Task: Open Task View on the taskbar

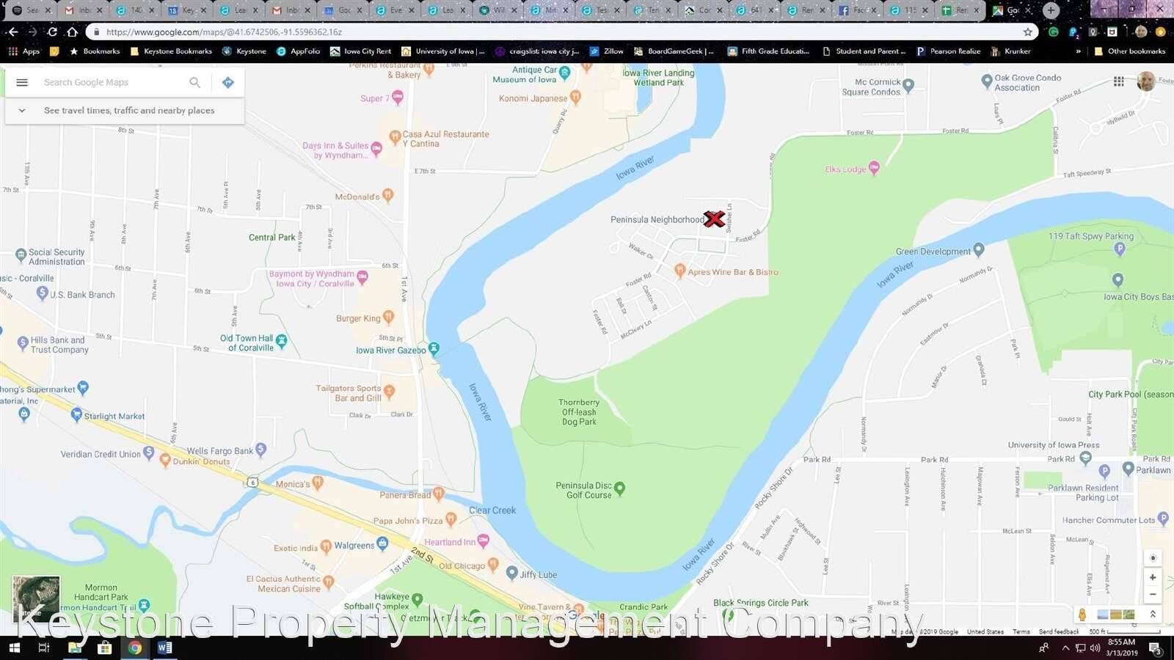Action: (x=43, y=648)
